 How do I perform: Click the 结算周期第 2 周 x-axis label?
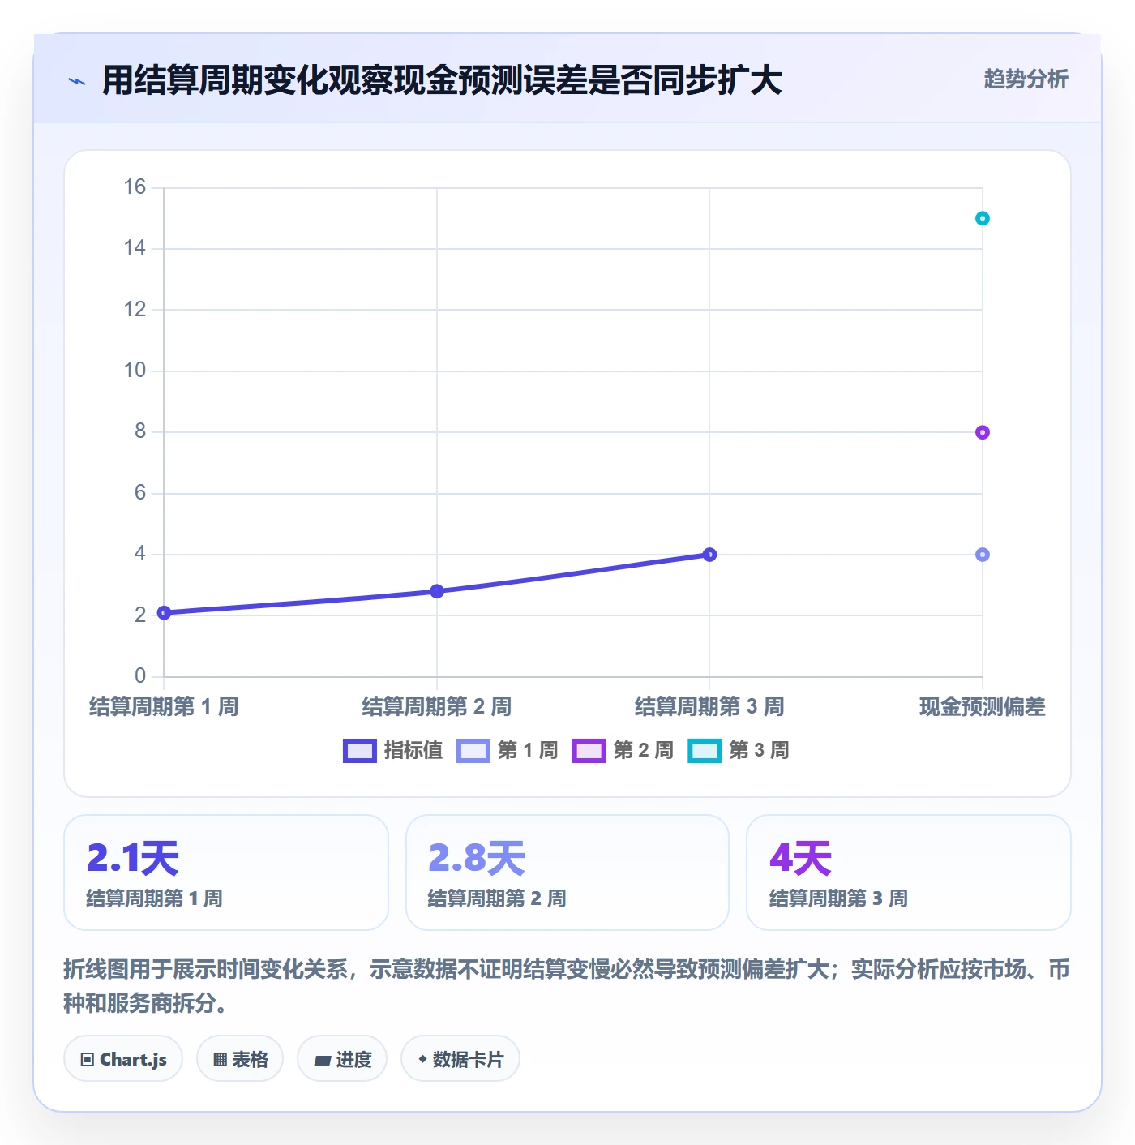(x=437, y=707)
